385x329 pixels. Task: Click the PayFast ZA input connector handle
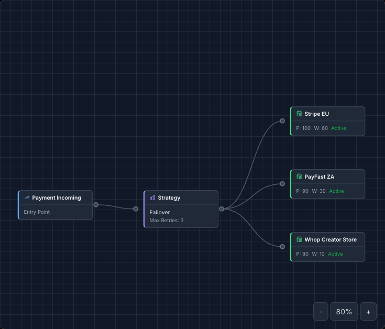click(282, 184)
